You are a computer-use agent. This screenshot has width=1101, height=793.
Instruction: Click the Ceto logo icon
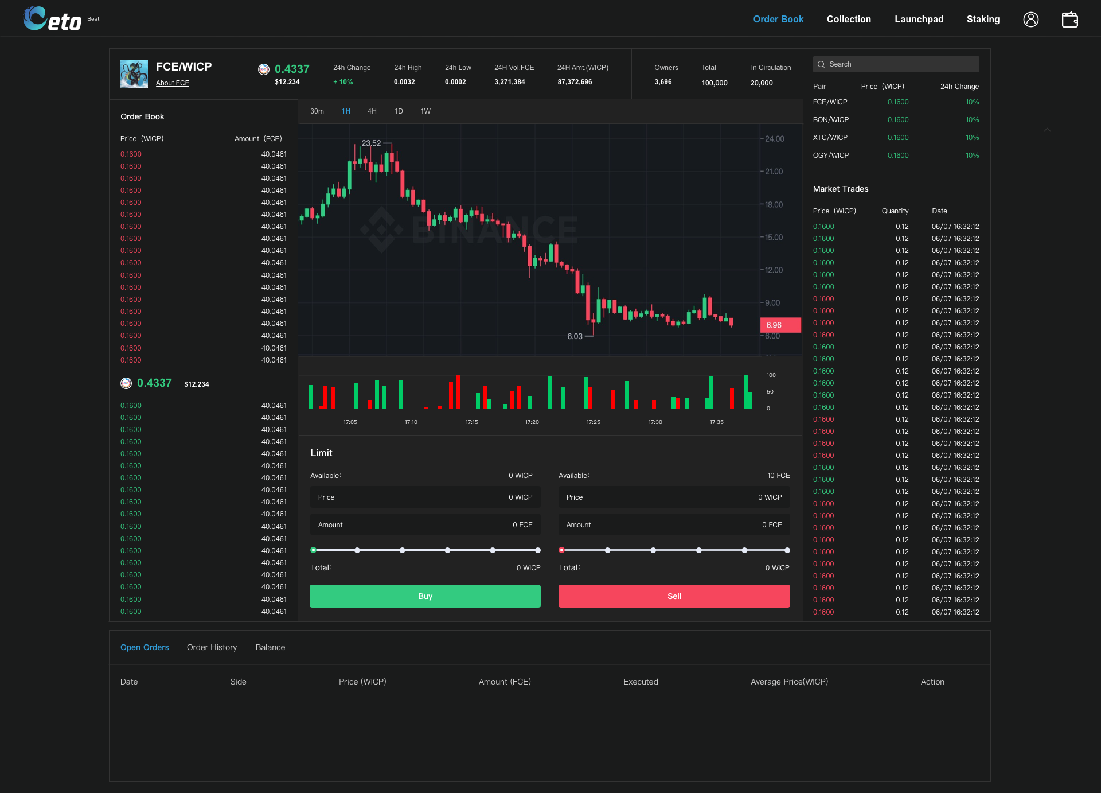[x=35, y=18]
